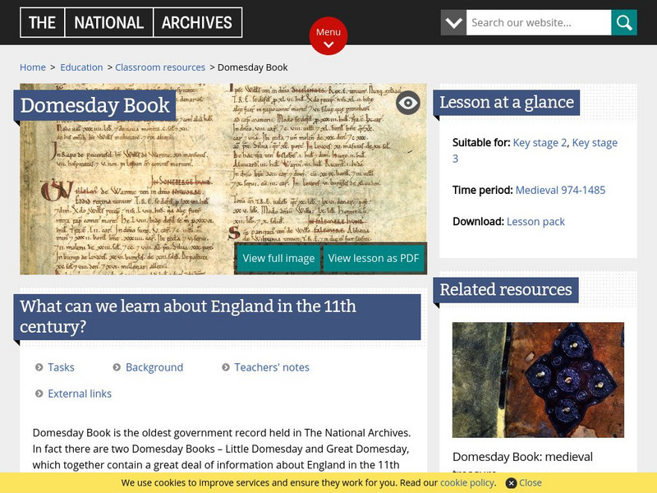
Task: Read the cookie policy link
Action: coord(467,483)
